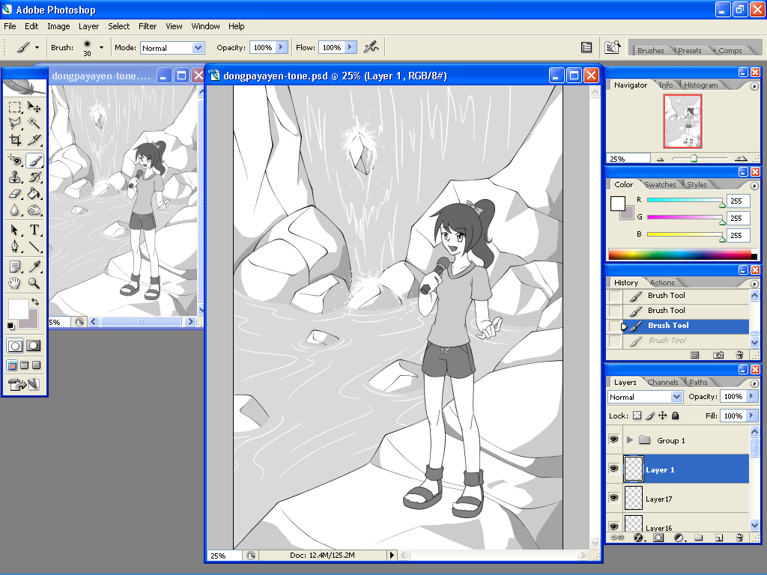Activate the Eyedropper tool
This screenshot has width=767, height=575.
coord(34,266)
